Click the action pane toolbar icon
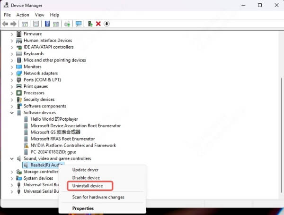Viewport: 284px width, 215px height. (x=56, y=24)
